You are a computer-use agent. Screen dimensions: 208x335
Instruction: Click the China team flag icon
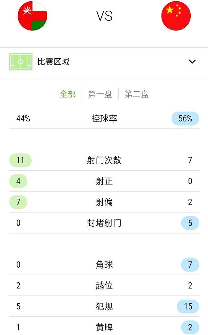pyautogui.click(x=176, y=16)
